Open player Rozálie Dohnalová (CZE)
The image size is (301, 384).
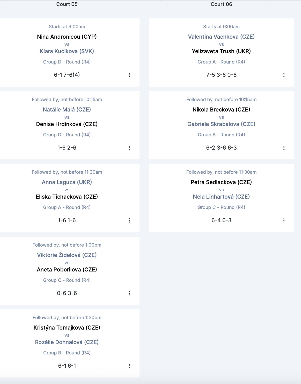67,342
